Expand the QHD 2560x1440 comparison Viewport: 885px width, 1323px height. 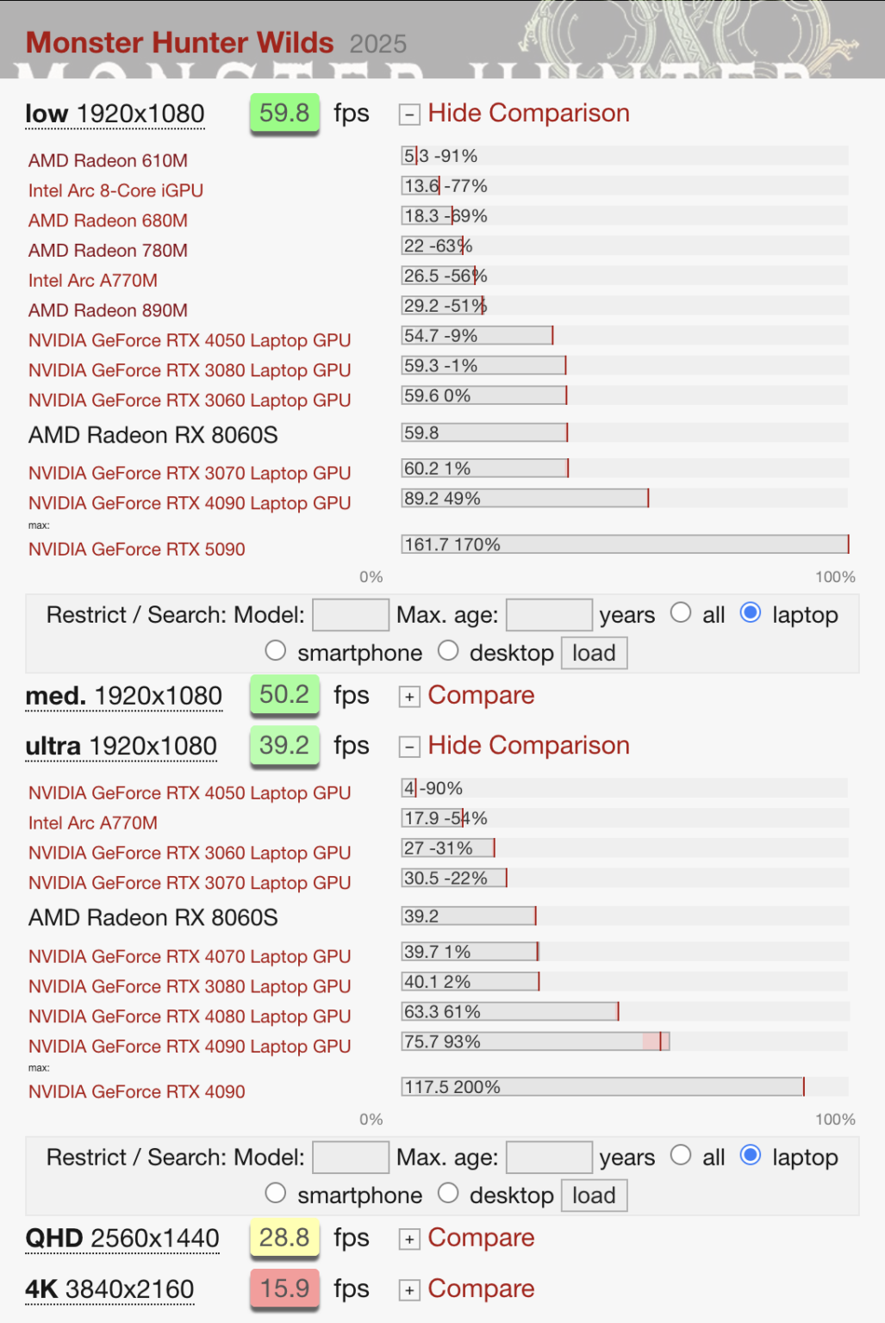408,1239
